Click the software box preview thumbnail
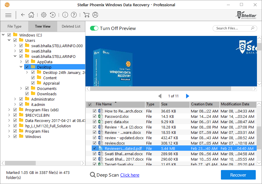The width and height of the screenshot is (262, 184). pyautogui.click(x=113, y=67)
